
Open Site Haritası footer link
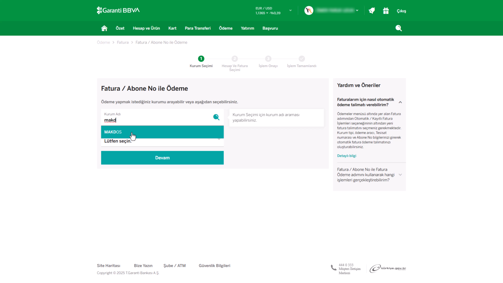[108, 266]
